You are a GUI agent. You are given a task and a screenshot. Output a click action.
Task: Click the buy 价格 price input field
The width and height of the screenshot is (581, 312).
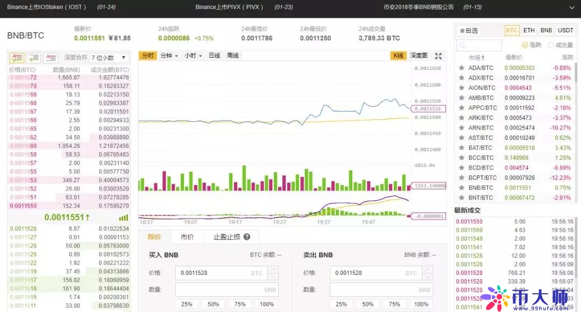[x=222, y=273]
